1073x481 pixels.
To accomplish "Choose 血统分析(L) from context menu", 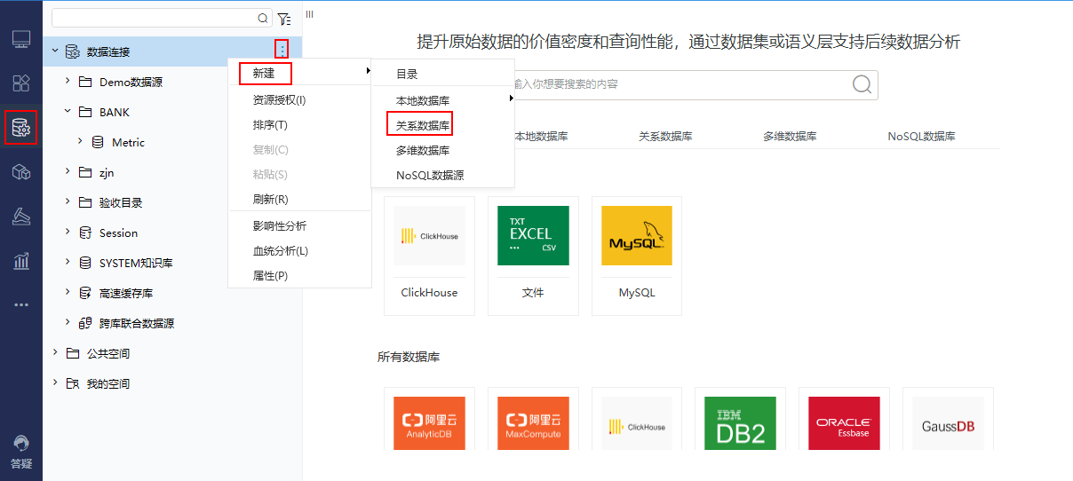I will coord(299,251).
